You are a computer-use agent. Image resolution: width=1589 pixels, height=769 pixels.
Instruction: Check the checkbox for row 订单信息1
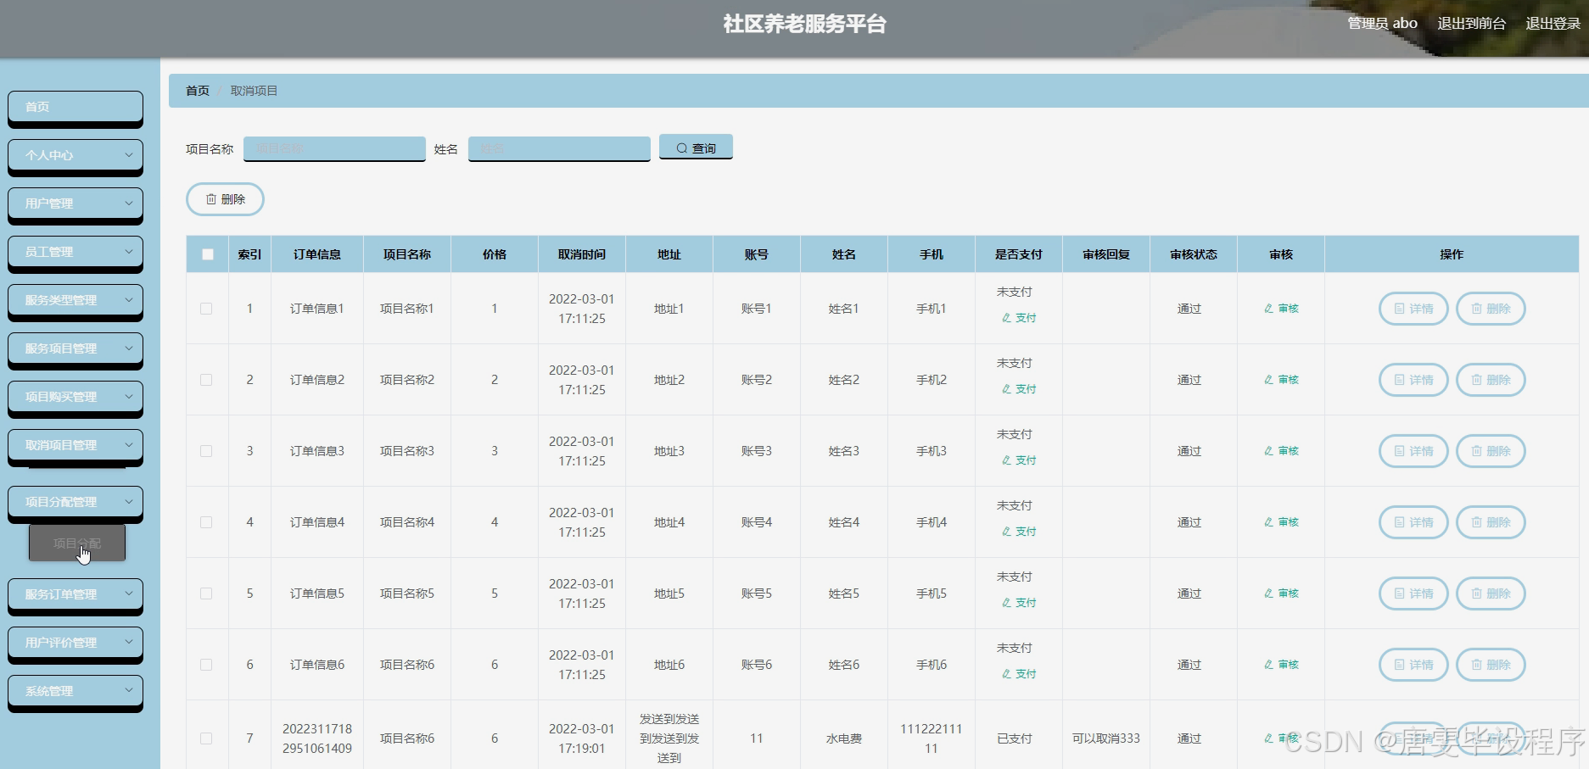206,309
